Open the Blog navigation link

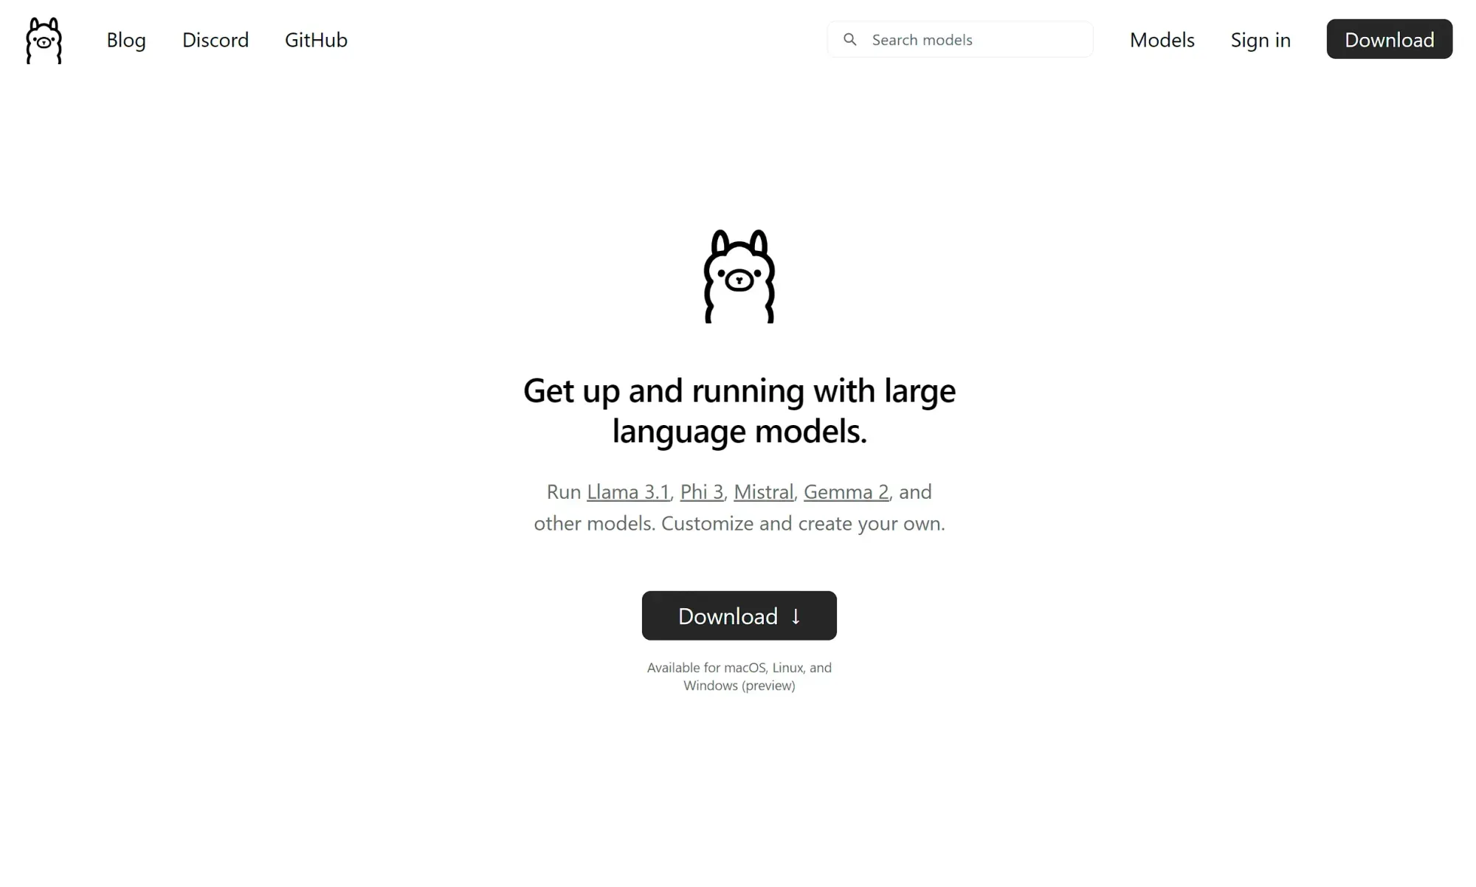[x=126, y=39]
